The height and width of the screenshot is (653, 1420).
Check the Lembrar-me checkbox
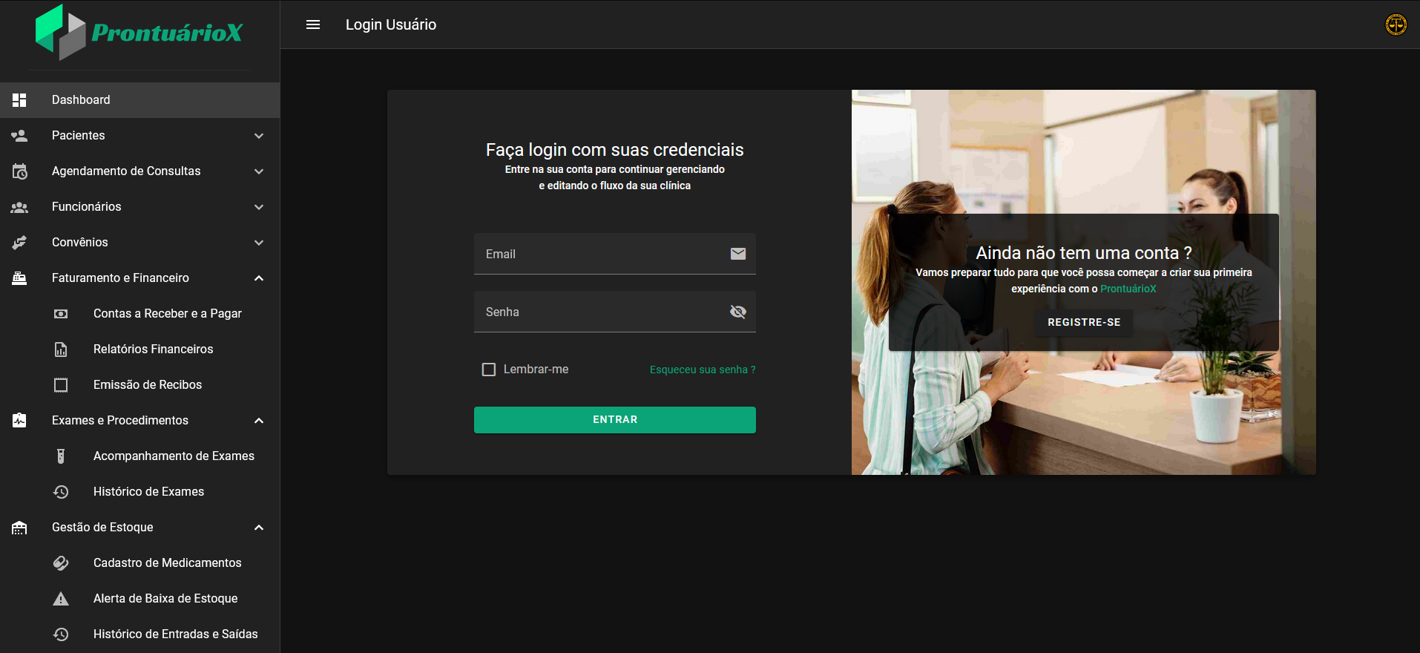coord(489,370)
